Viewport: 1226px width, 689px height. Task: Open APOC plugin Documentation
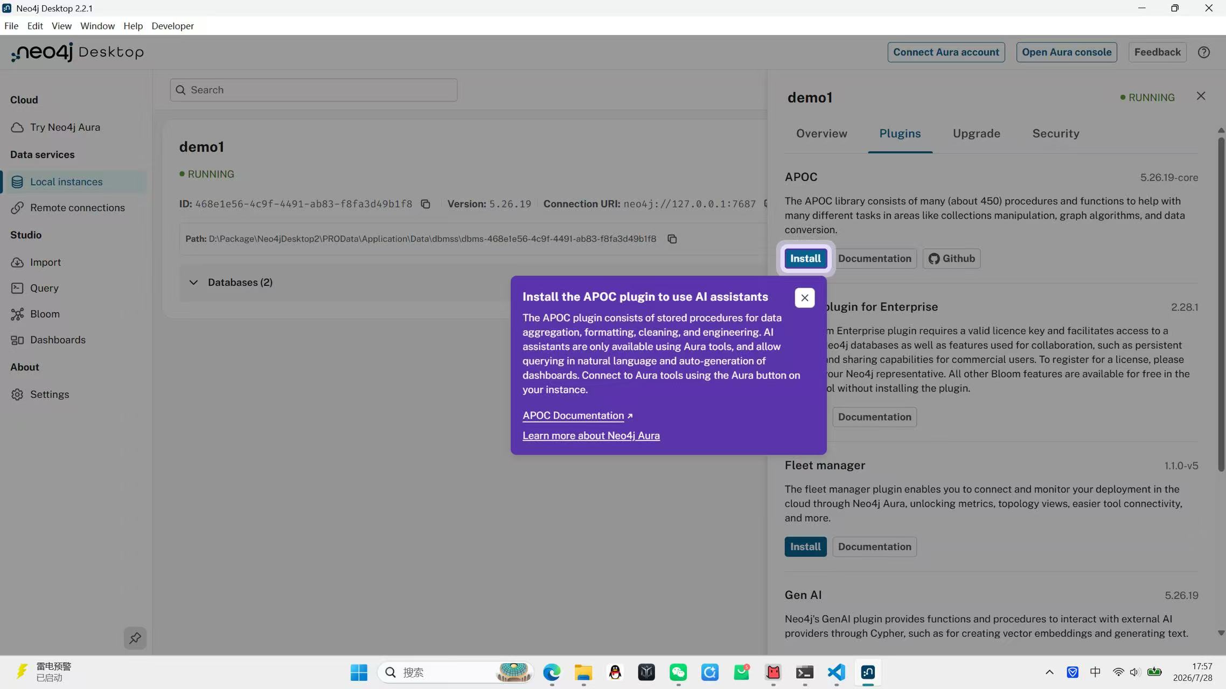pos(874,258)
